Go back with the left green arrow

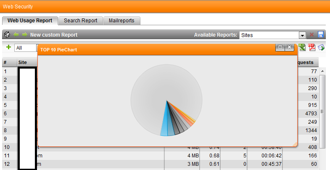tap(16, 35)
